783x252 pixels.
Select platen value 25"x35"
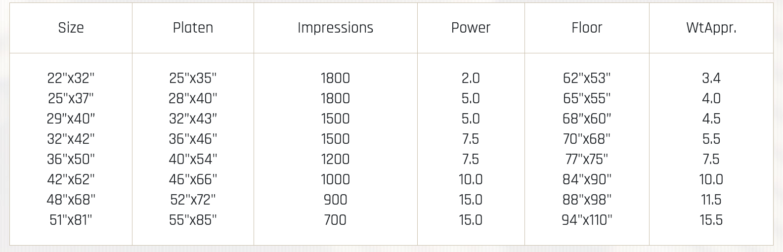[193, 78]
